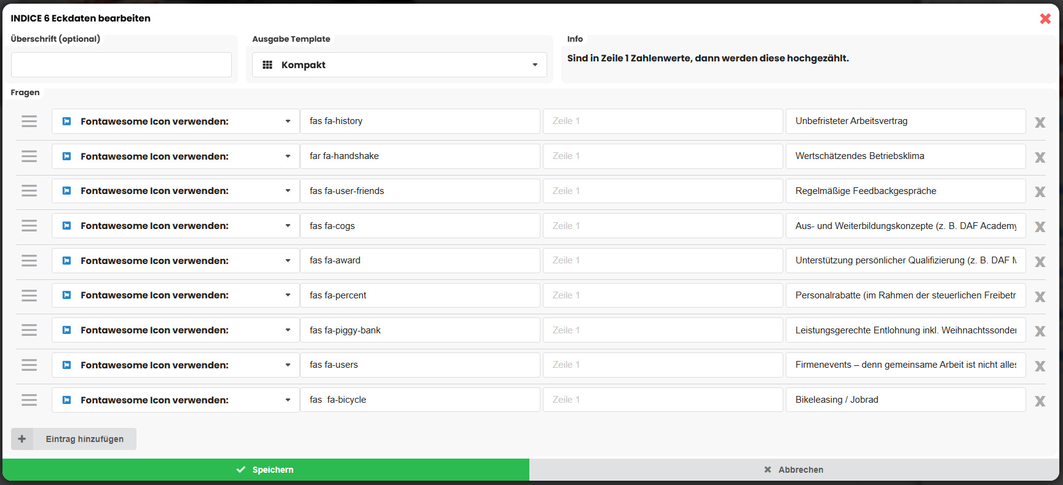Click the empty 'Zeile 1' field in the fa-users row
1063x485 pixels.
pos(662,365)
